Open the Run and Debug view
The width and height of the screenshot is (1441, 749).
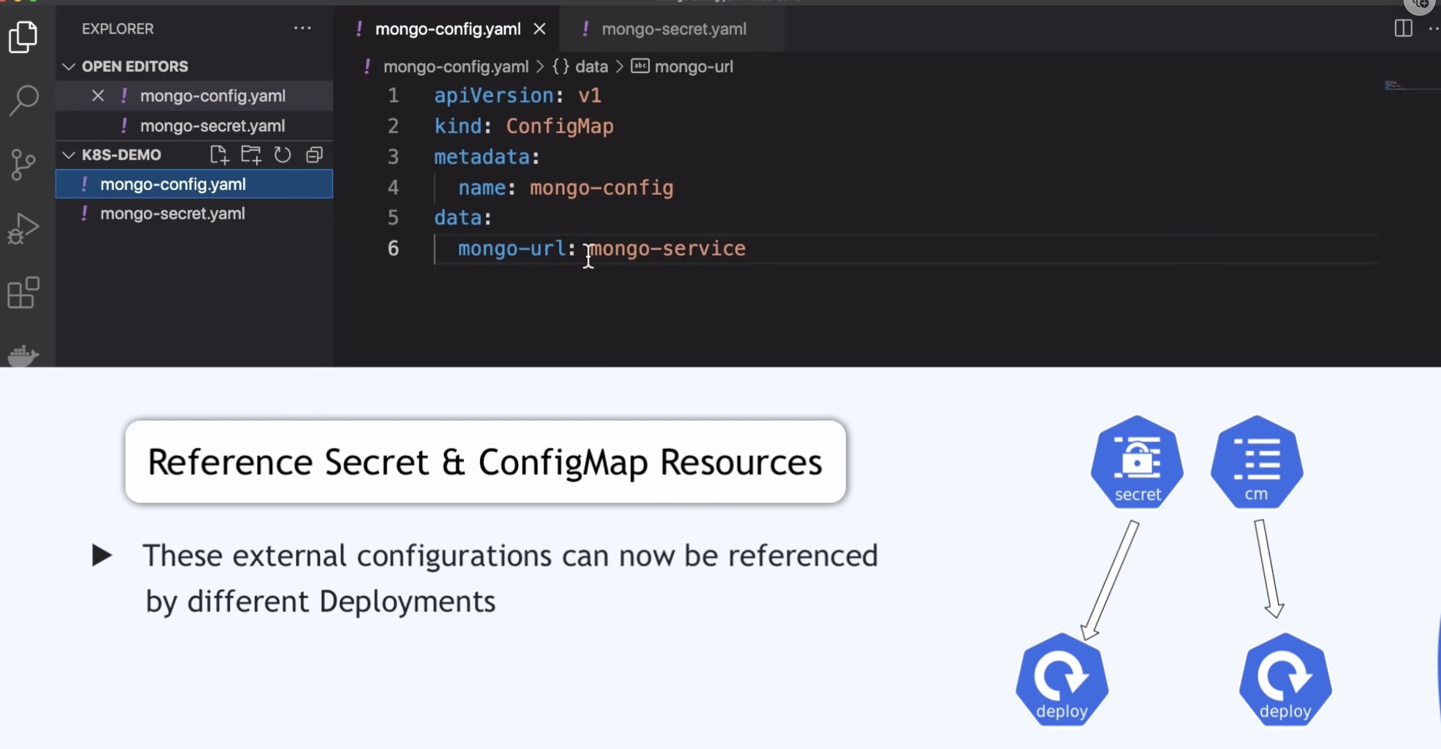[x=23, y=228]
